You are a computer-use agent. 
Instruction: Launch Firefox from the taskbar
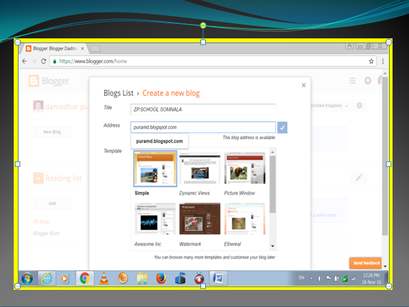pyautogui.click(x=161, y=278)
